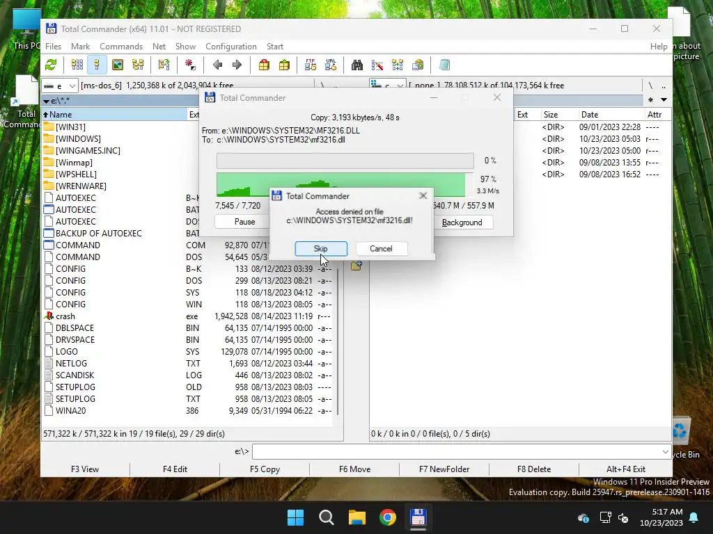Open File Explorer from taskbar
Image resolution: width=713 pixels, height=534 pixels.
(x=357, y=517)
